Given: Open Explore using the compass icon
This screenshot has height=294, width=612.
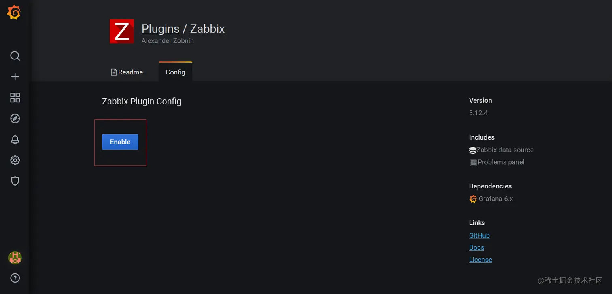Looking at the screenshot, I should [x=15, y=118].
